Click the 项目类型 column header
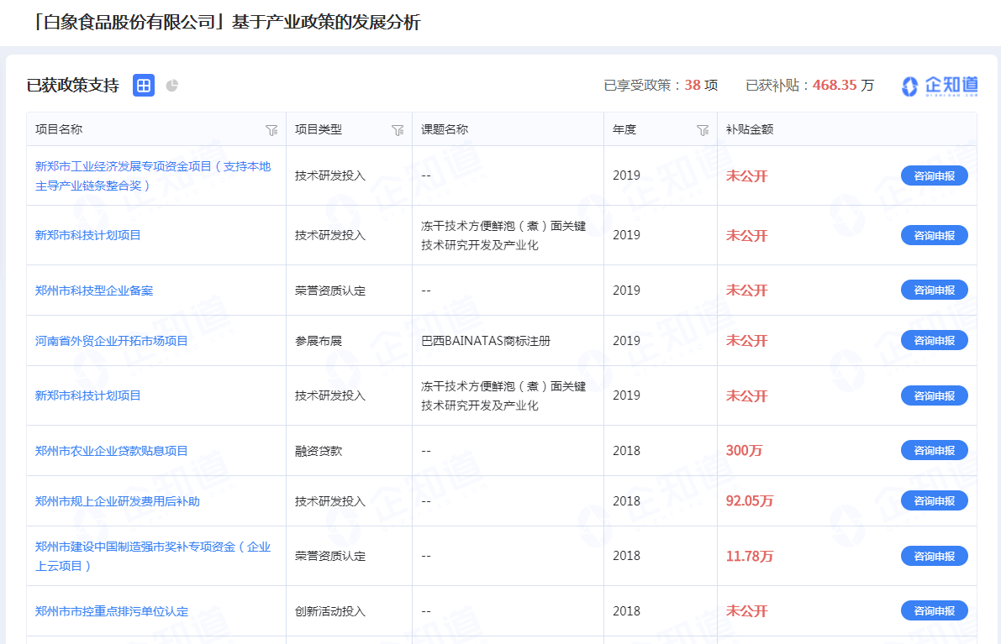Viewport: 1001px width, 644px height. coord(319,129)
